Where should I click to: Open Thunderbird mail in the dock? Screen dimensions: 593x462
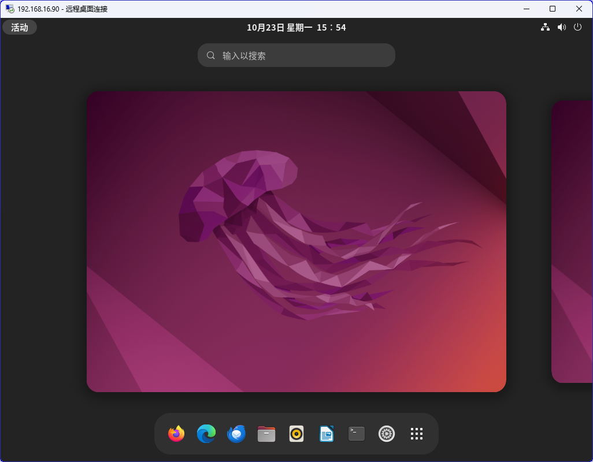click(236, 434)
